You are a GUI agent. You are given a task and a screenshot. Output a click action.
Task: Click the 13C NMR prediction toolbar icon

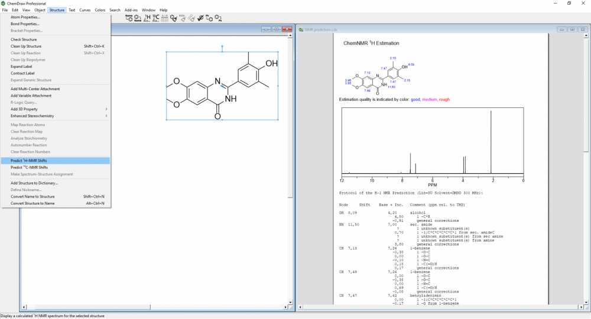(x=156, y=18)
